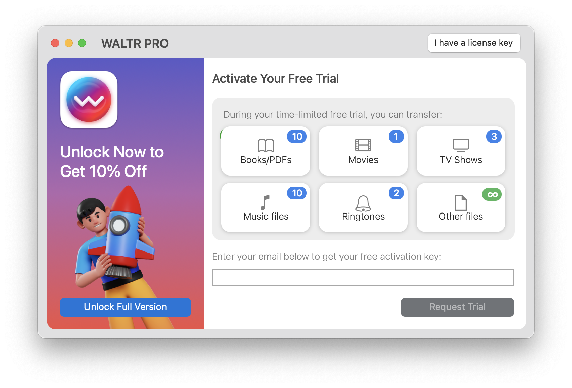Focus the email address input field
Screen dimensions: 572x388
(x=363, y=277)
